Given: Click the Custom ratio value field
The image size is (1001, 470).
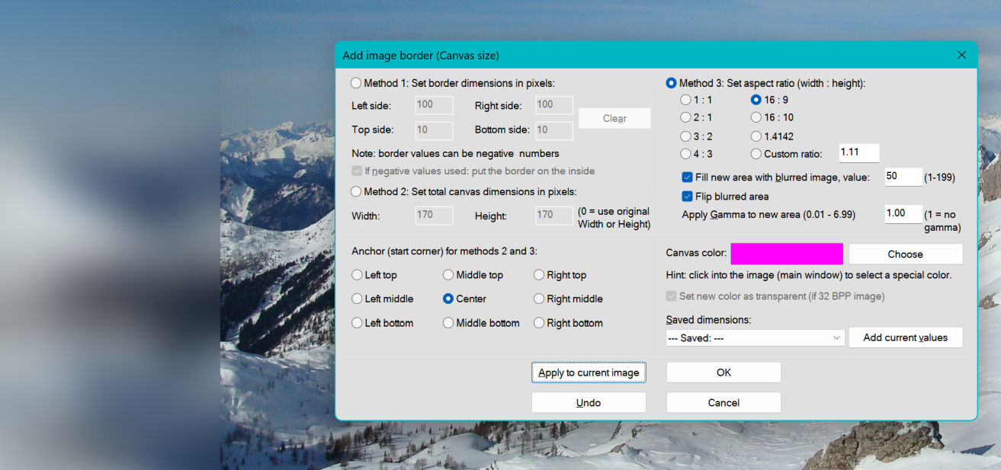Looking at the screenshot, I should pos(858,153).
